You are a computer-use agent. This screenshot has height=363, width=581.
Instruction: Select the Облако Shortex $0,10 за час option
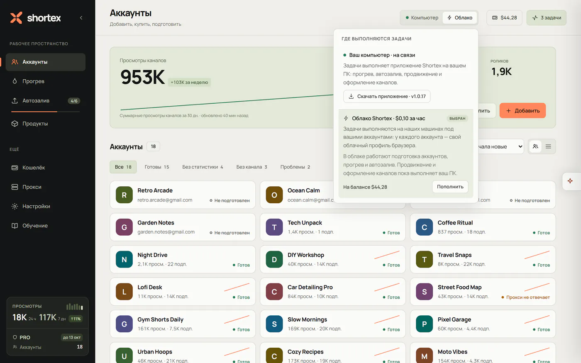(406, 153)
